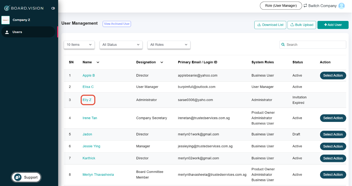
Task: Click the Board.Vision logo
Action: pos(24,8)
